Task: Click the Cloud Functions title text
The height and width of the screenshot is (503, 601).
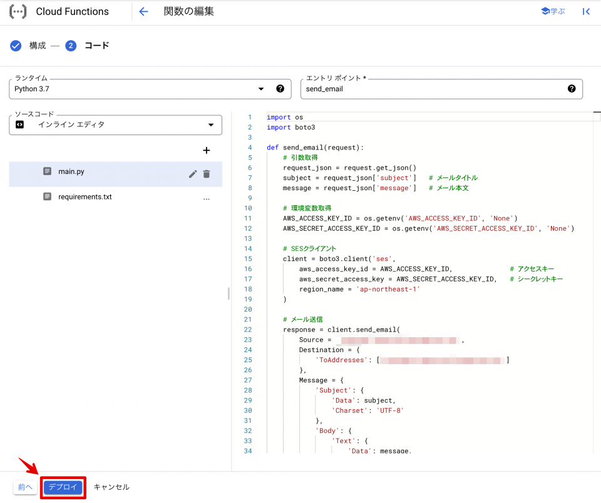Action: coord(73,11)
